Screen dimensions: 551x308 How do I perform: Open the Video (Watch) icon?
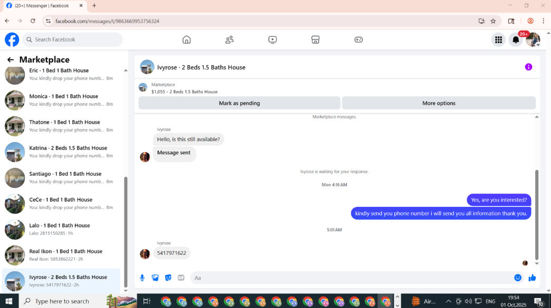272,39
